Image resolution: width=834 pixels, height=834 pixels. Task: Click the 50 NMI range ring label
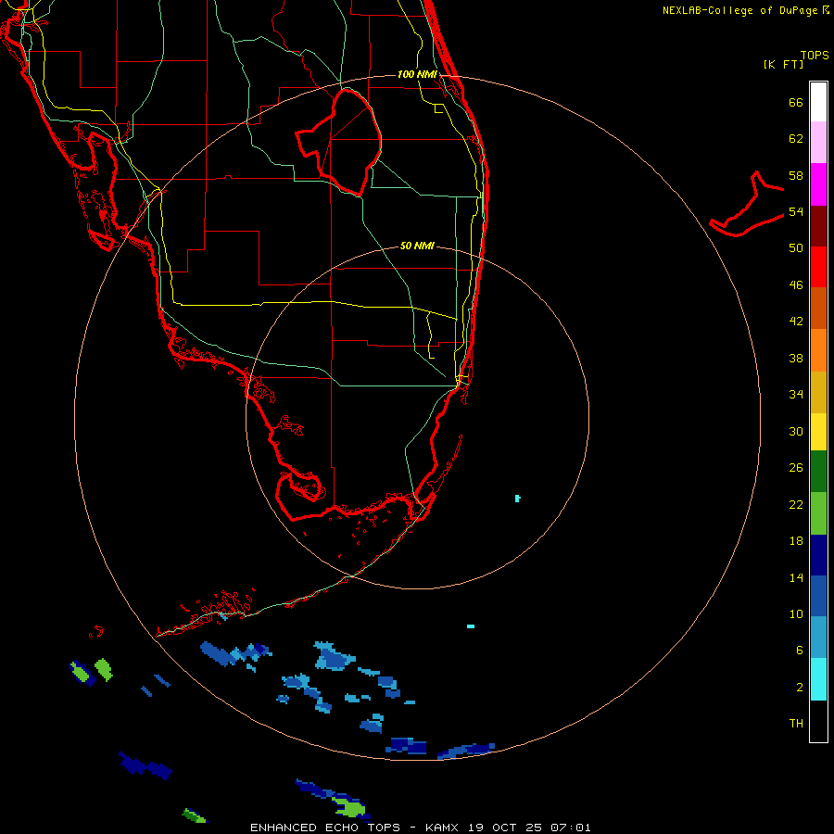click(417, 246)
